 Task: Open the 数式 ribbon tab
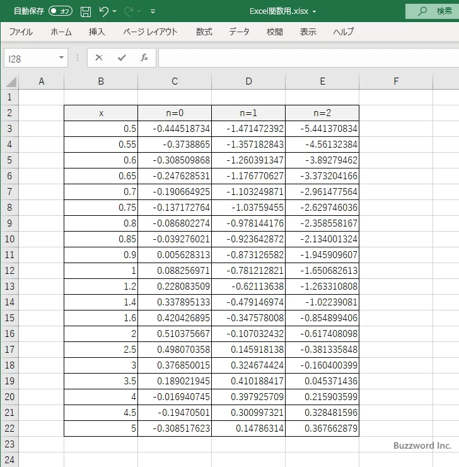click(x=204, y=32)
